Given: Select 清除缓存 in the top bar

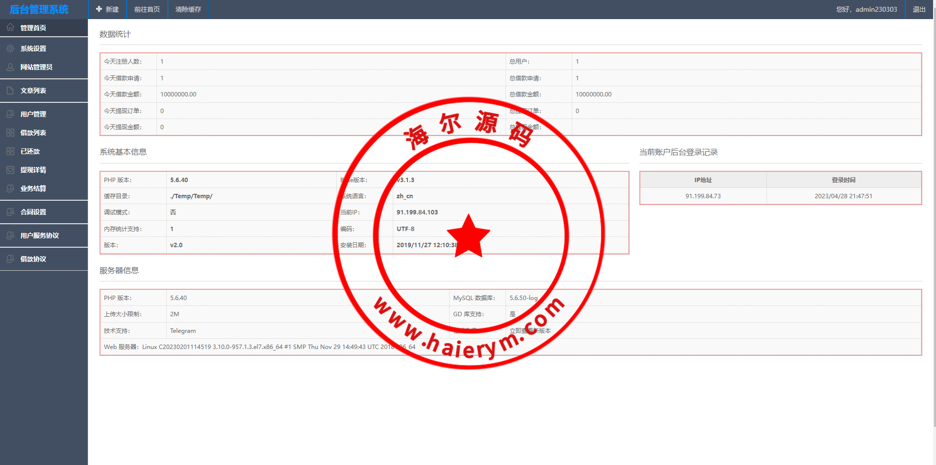Looking at the screenshot, I should pos(188,9).
